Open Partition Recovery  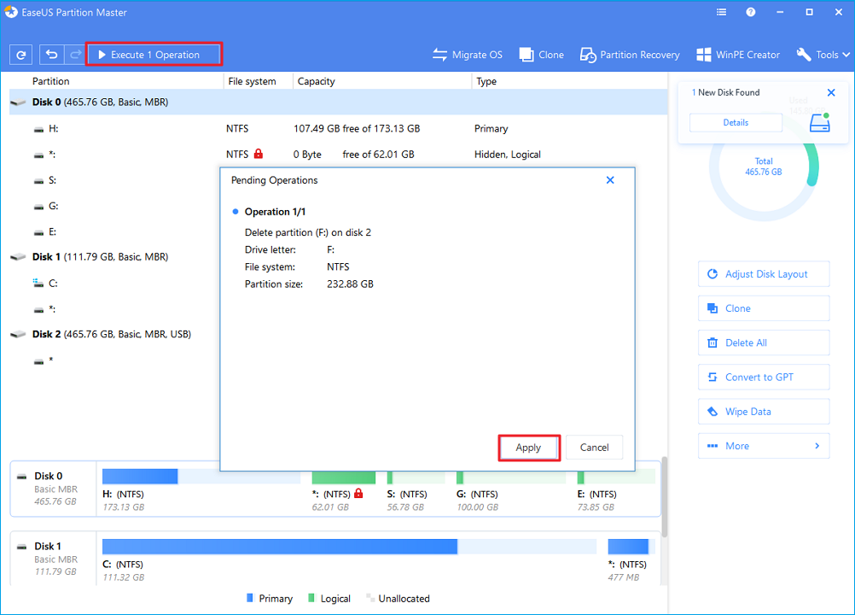click(x=630, y=55)
